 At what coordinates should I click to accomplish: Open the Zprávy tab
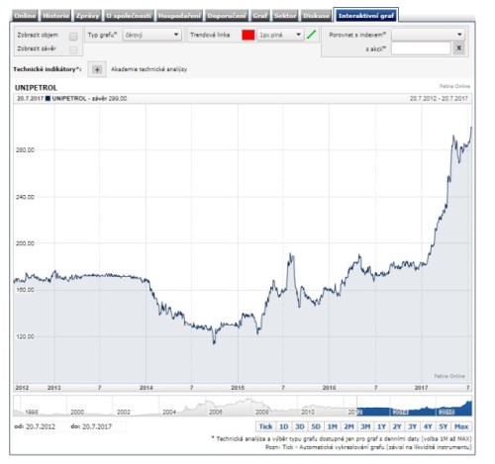(x=87, y=16)
